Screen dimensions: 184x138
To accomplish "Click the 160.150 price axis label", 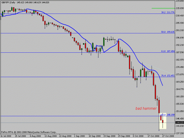I will point(180,97).
